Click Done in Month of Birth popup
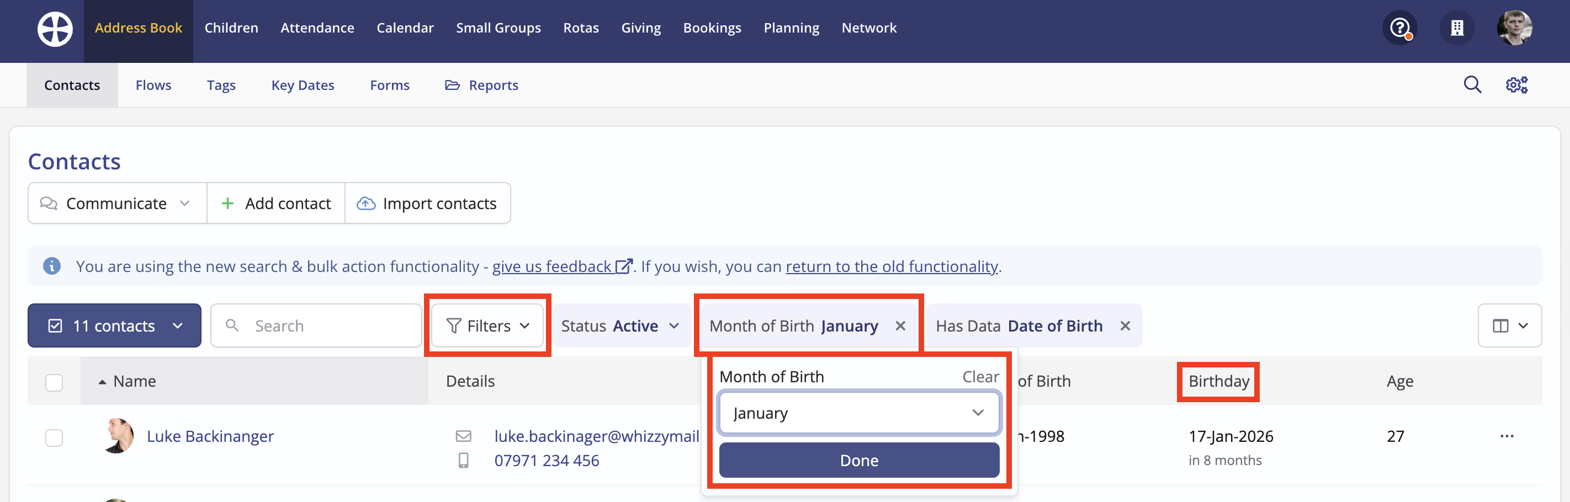The height and width of the screenshot is (502, 1570). pyautogui.click(x=859, y=461)
